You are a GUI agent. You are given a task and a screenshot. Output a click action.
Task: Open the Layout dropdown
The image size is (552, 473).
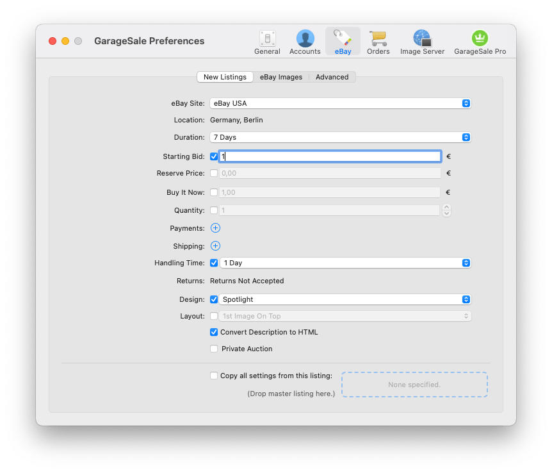(345, 316)
